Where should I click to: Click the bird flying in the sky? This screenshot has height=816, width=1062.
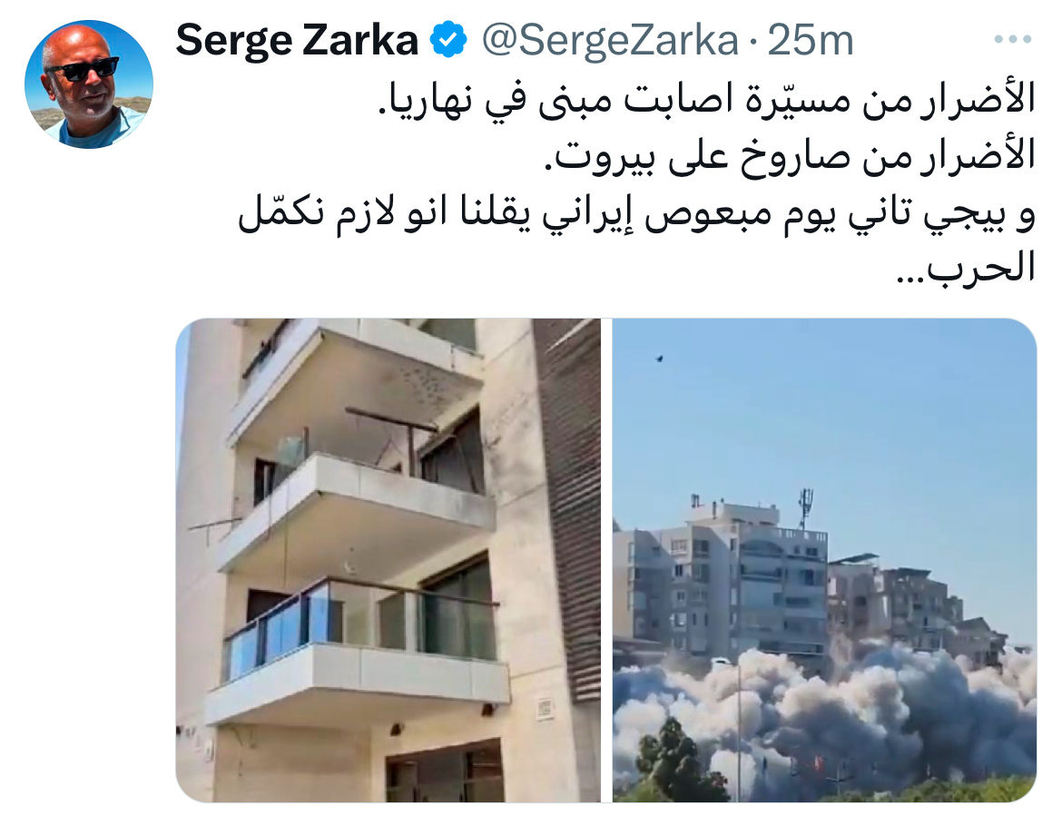658,359
